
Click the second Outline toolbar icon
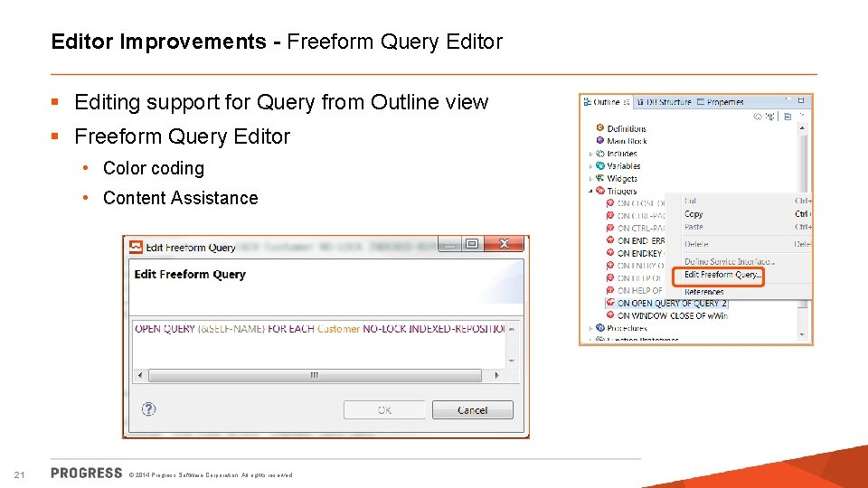pos(769,117)
